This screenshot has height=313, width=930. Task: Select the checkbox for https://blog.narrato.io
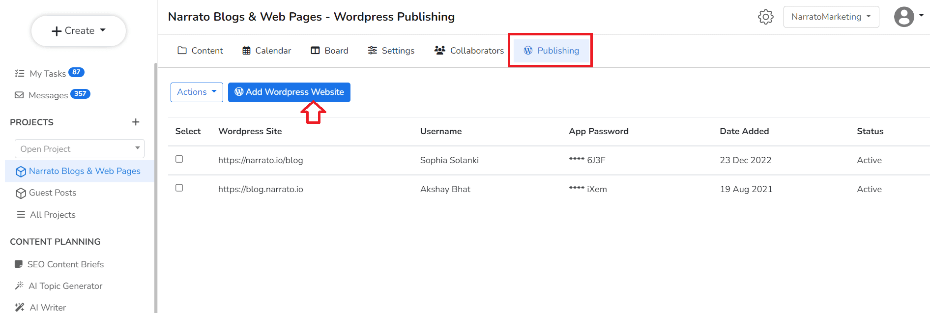click(179, 188)
